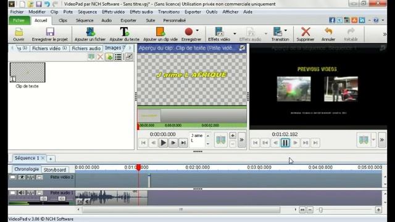Viewport: 395px width, 222px height.
Task: Select the Clip de texte thumbnail
Action: coord(27,73)
